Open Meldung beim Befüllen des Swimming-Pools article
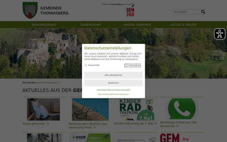227x142 pixels. [88, 125]
